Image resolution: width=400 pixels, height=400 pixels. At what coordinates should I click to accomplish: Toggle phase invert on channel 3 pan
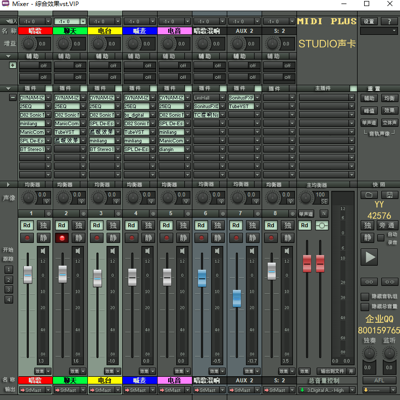coord(116,202)
